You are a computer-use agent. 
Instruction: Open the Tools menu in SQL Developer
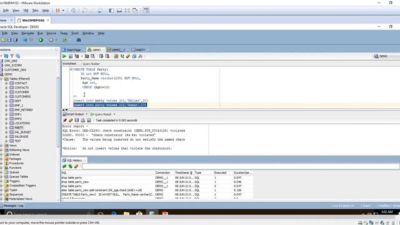pyautogui.click(x=75, y=33)
